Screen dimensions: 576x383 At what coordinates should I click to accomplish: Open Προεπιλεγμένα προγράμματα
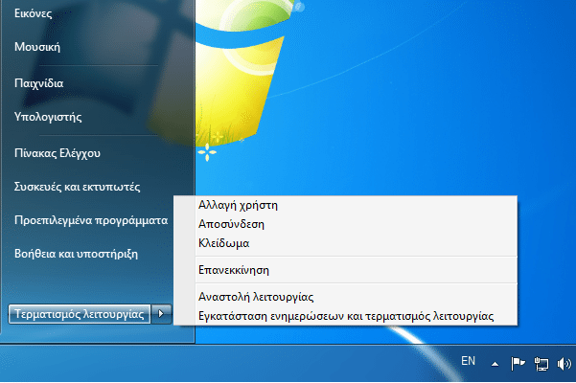pyautogui.click(x=91, y=220)
